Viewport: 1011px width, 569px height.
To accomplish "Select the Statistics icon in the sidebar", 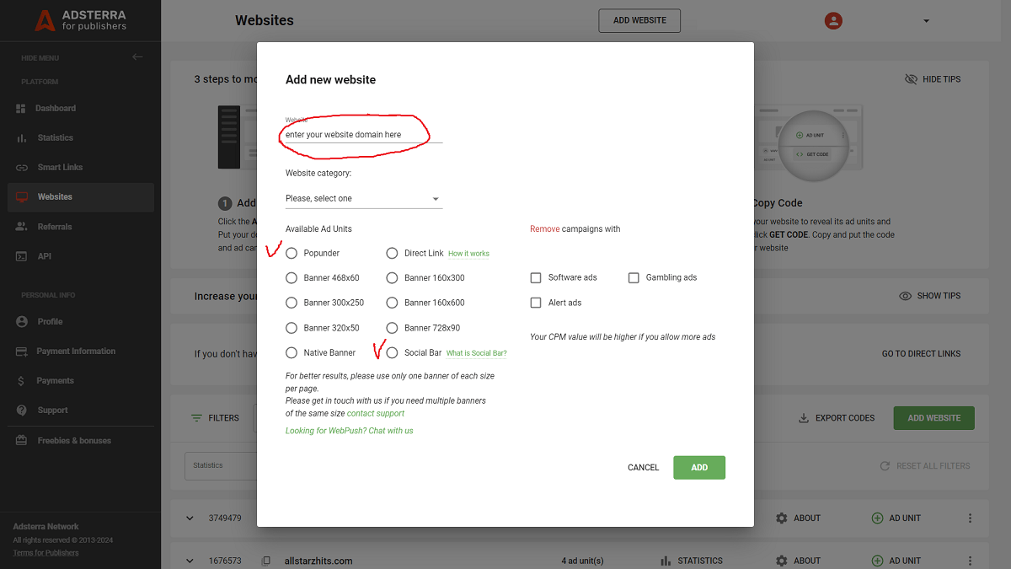I will [x=20, y=137].
